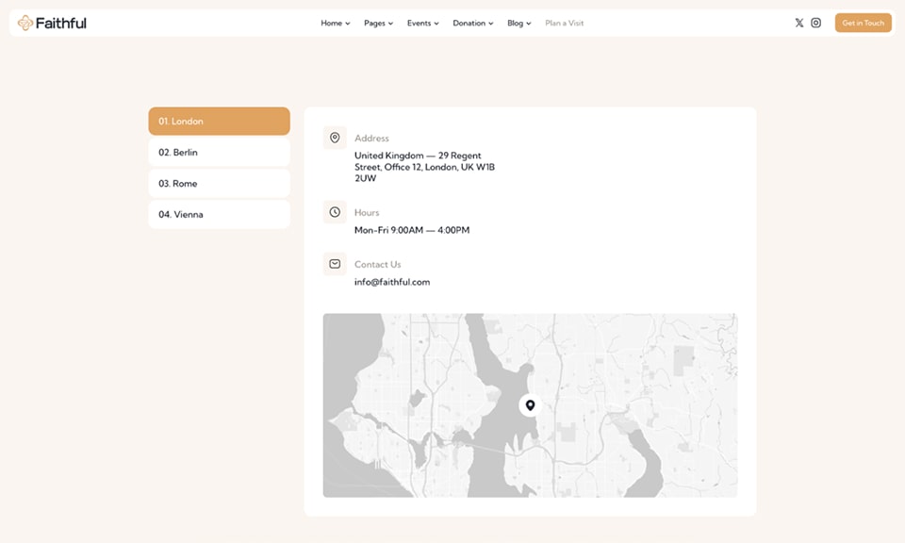905x543 pixels.
Task: Click the Address location pin icon
Action: 335,138
